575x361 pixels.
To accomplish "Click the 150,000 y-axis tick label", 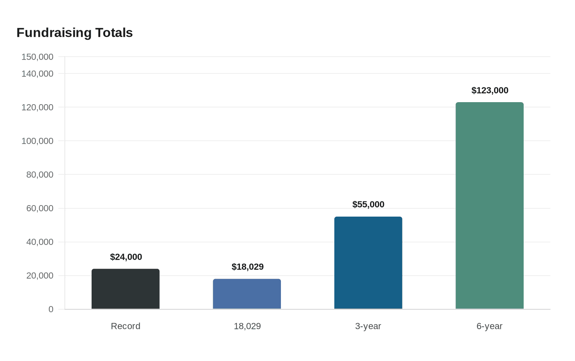I will coord(37,57).
